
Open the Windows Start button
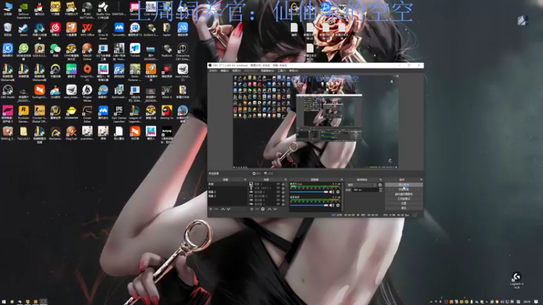(4, 302)
